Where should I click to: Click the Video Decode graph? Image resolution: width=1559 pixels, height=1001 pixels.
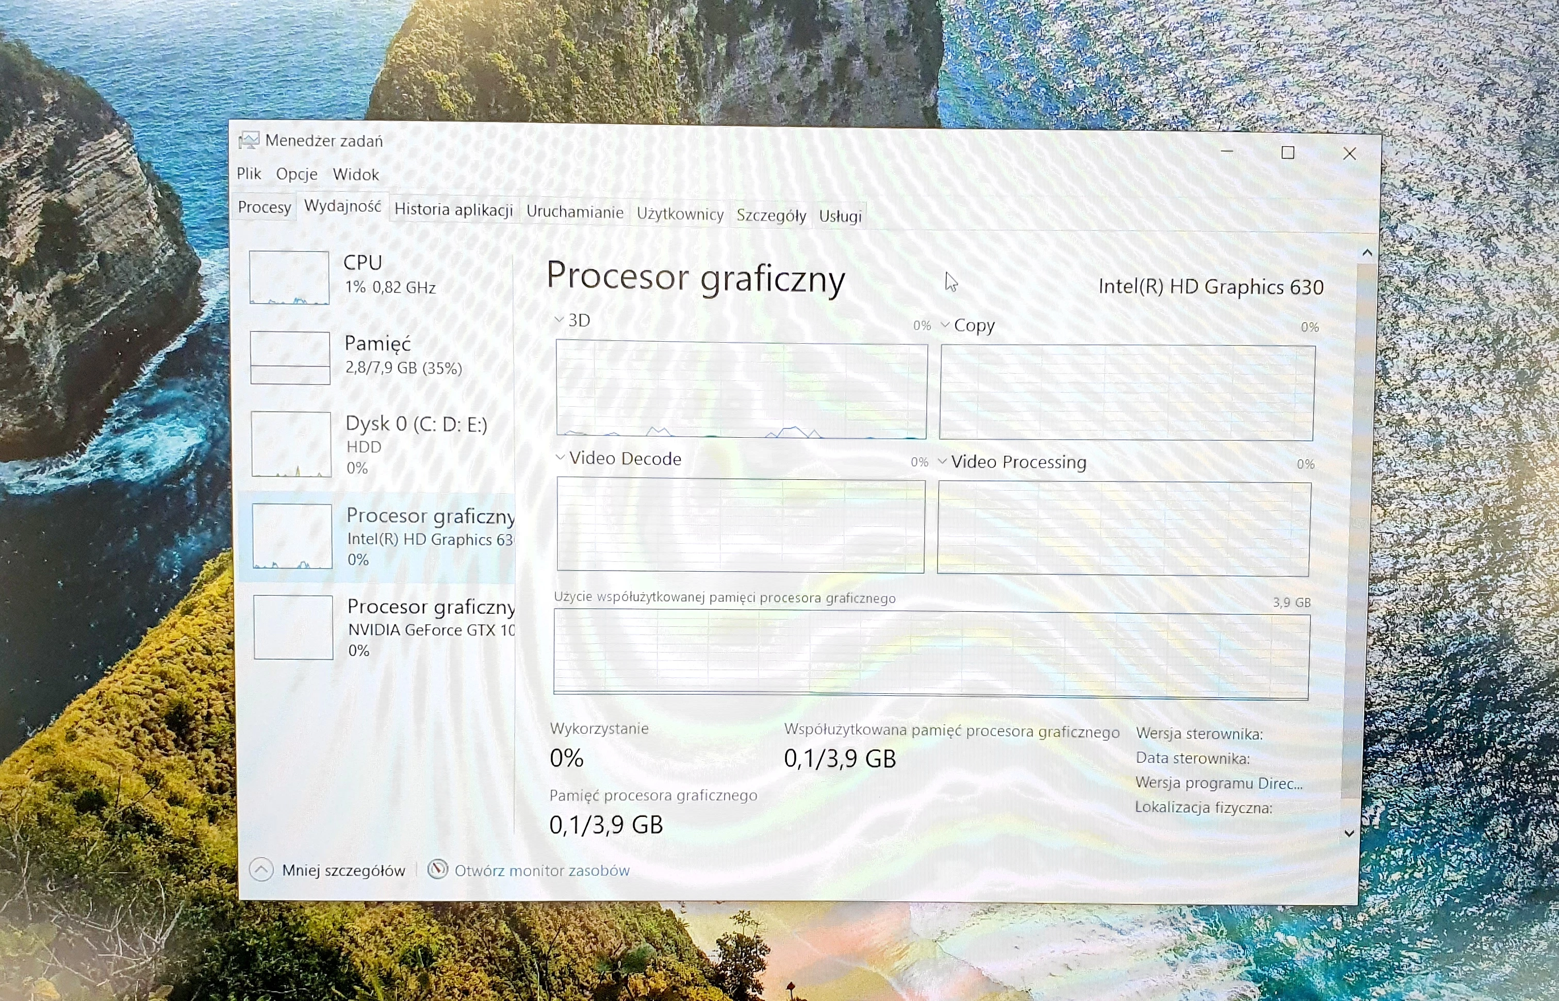tap(741, 525)
